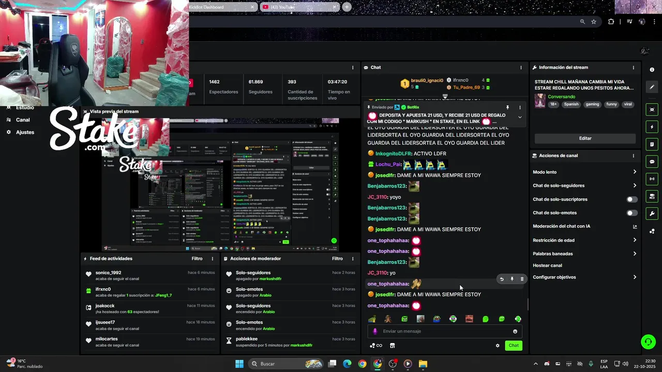Open the emoji picker in message box
The width and height of the screenshot is (662, 372).
tap(515, 331)
